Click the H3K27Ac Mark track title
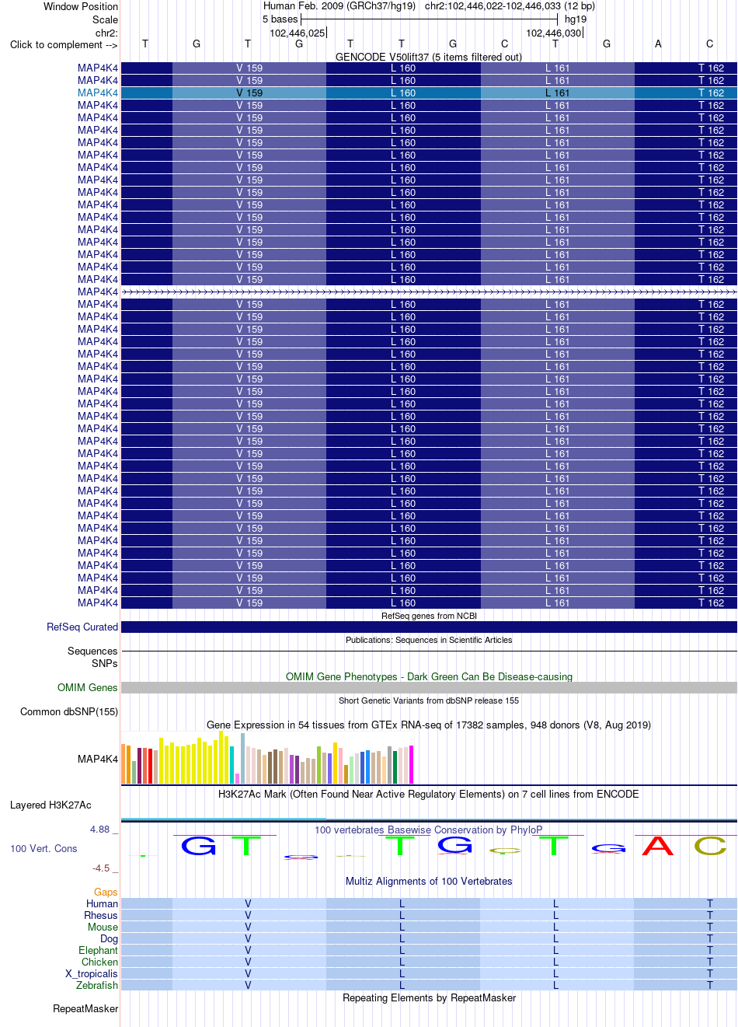 pos(429,794)
